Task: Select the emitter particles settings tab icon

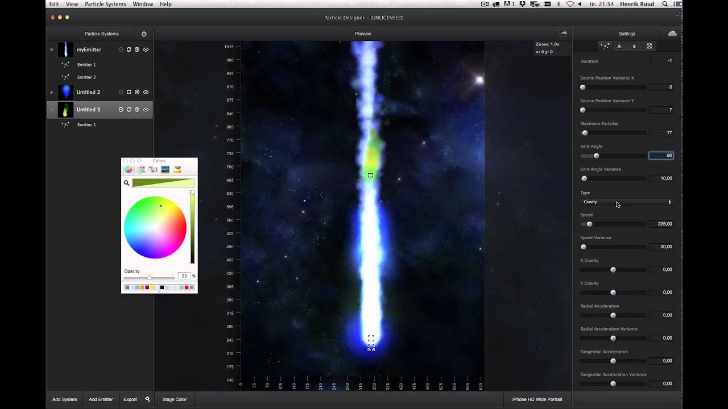Action: click(x=605, y=46)
